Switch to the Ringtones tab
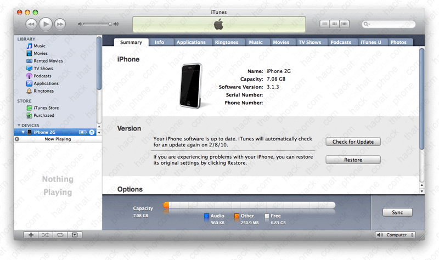This screenshot has height=260, width=439. click(227, 42)
